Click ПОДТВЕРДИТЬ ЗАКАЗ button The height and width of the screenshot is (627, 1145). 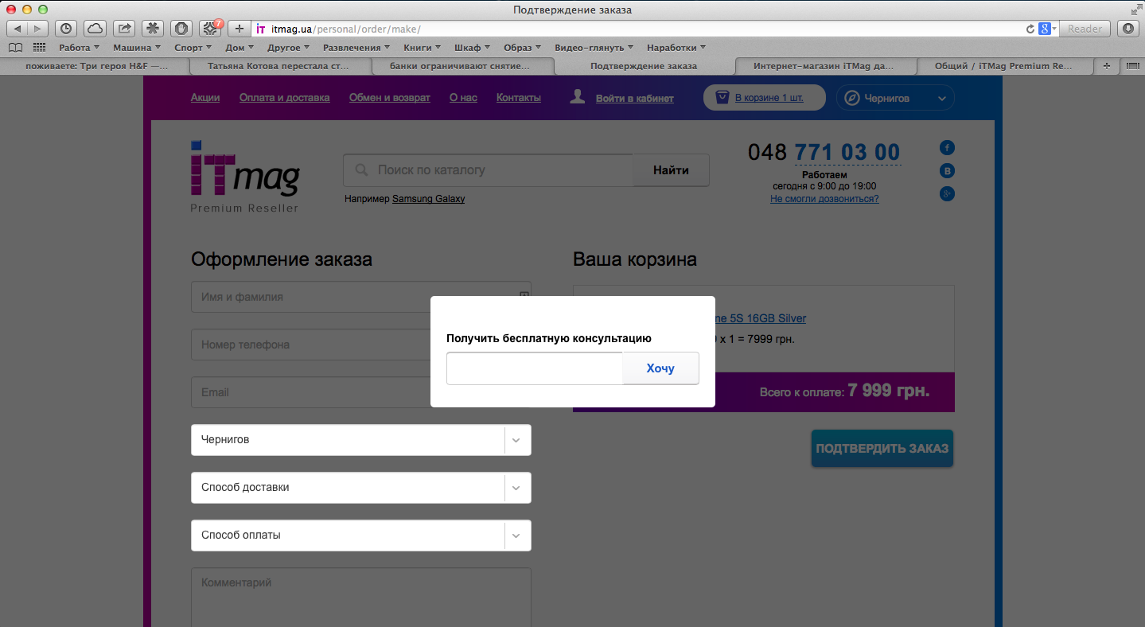click(x=882, y=448)
